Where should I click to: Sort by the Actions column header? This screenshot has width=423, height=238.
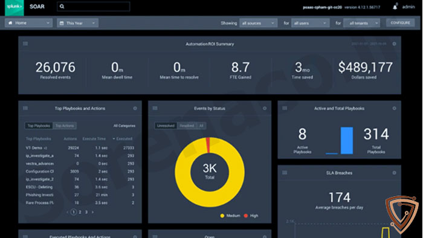click(70, 138)
